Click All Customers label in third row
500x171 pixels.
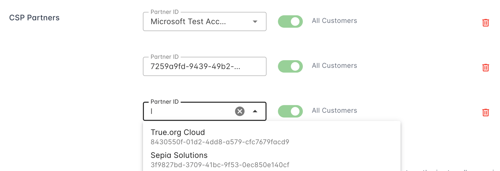(x=334, y=110)
